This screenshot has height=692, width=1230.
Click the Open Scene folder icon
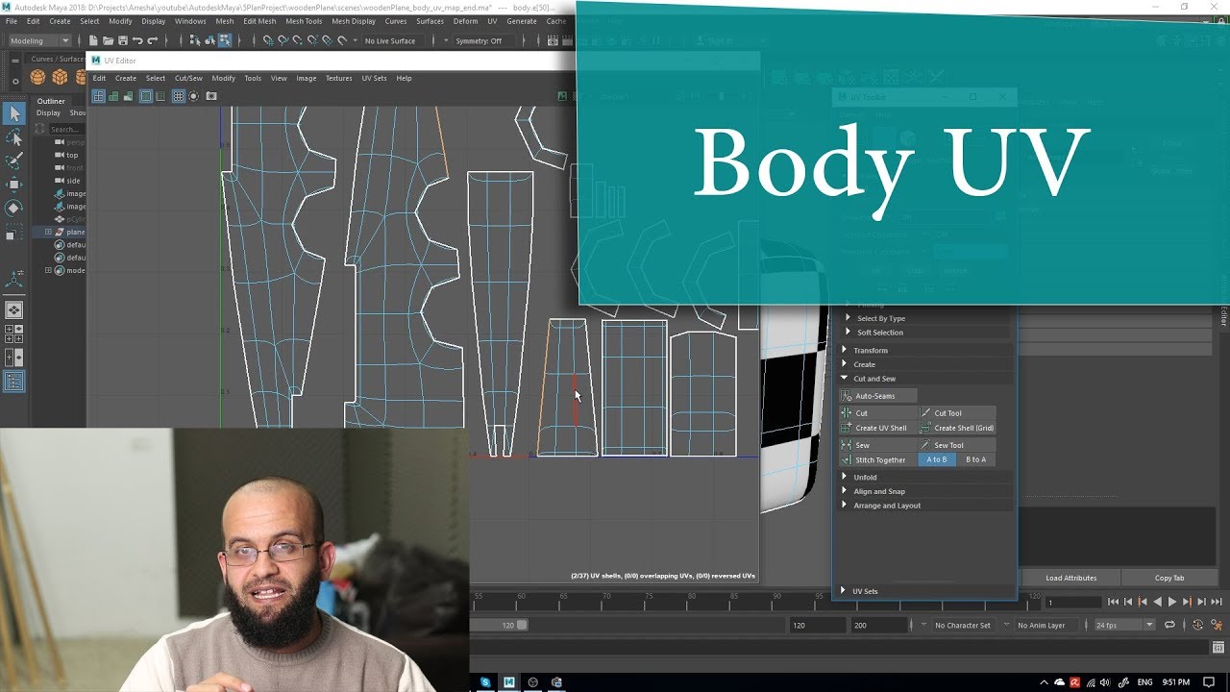108,40
